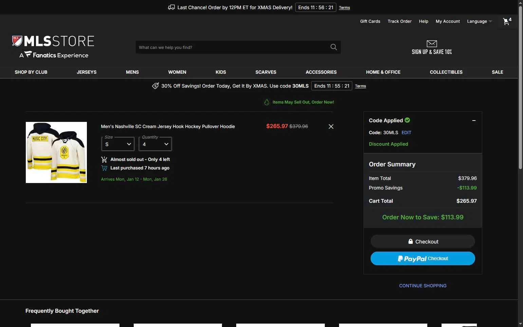Expand the Language dropdown
Image resolution: width=523 pixels, height=327 pixels.
tap(479, 21)
